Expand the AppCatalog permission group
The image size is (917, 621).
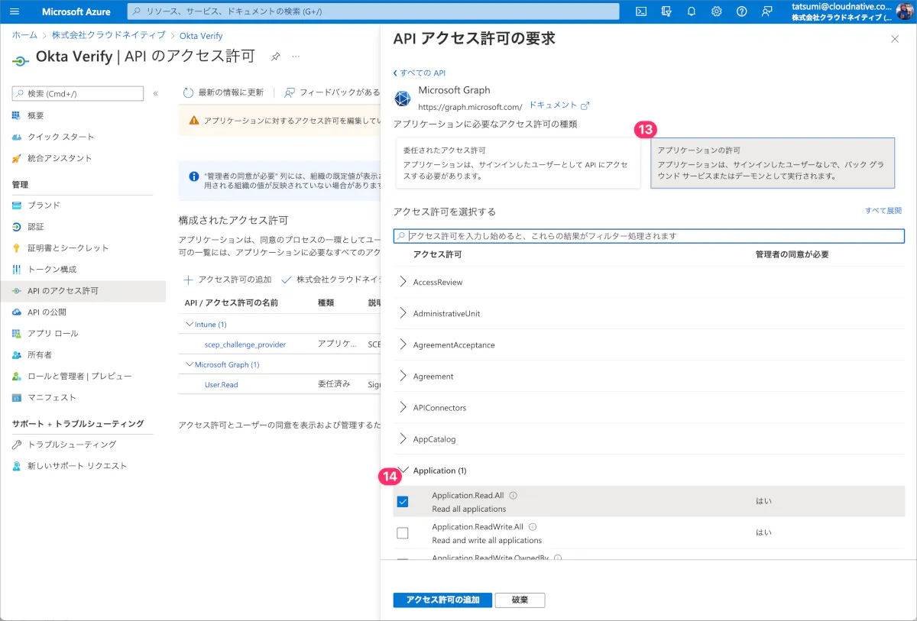click(x=403, y=439)
